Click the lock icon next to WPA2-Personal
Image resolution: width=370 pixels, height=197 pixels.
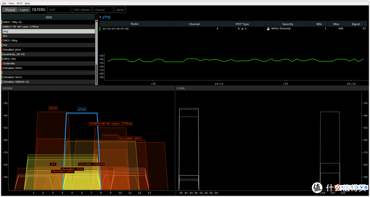[268, 28]
